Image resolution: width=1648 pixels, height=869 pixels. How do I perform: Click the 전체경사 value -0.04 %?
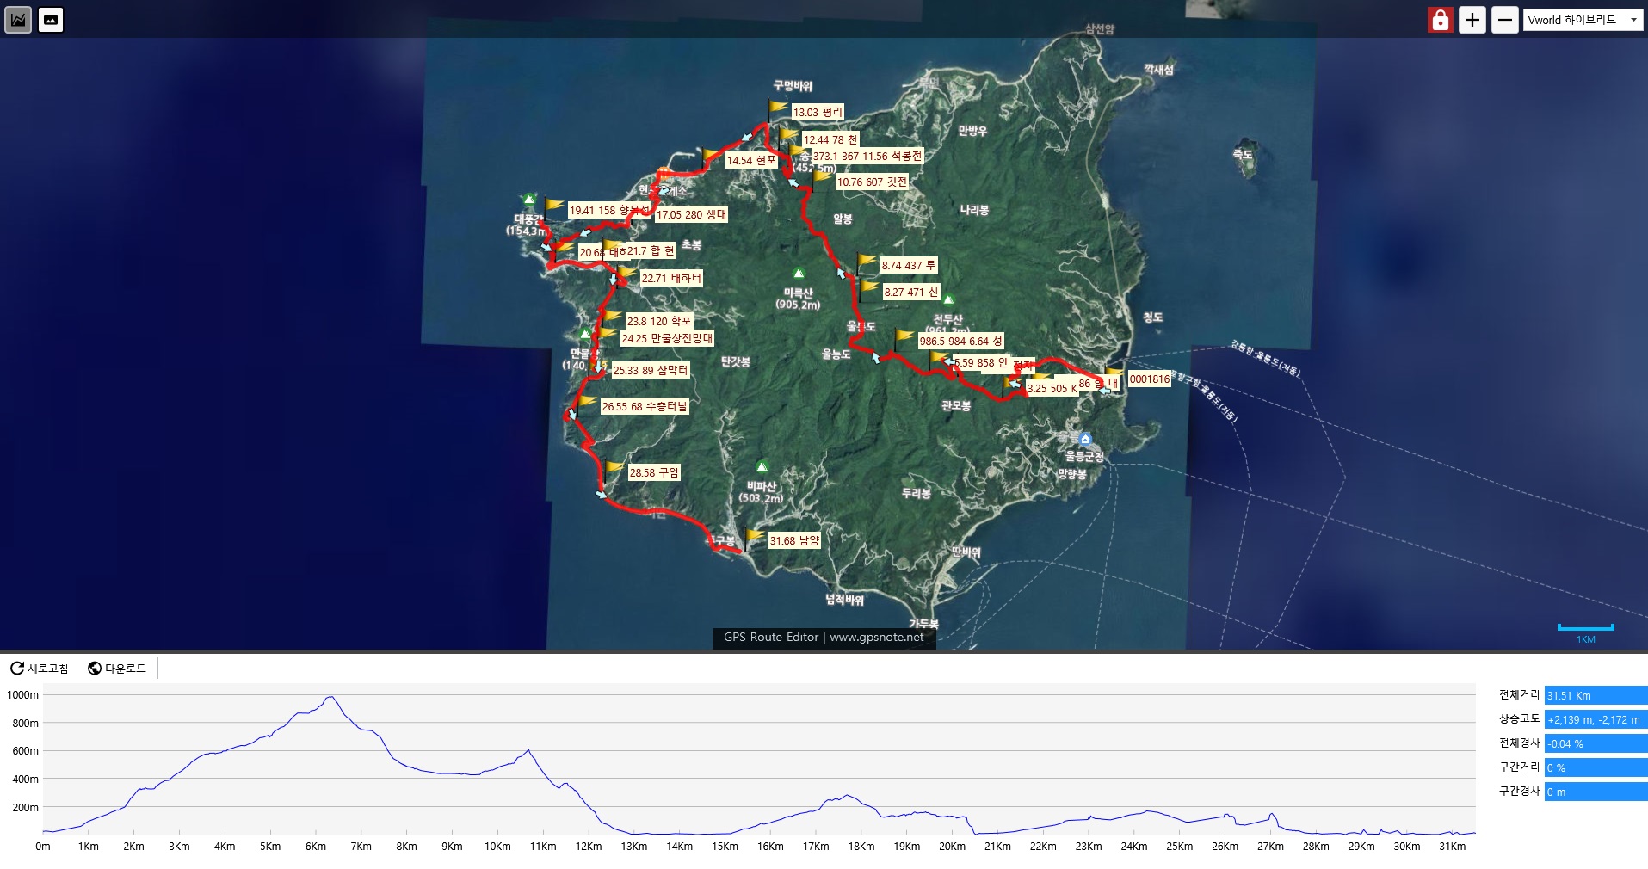tap(1596, 743)
